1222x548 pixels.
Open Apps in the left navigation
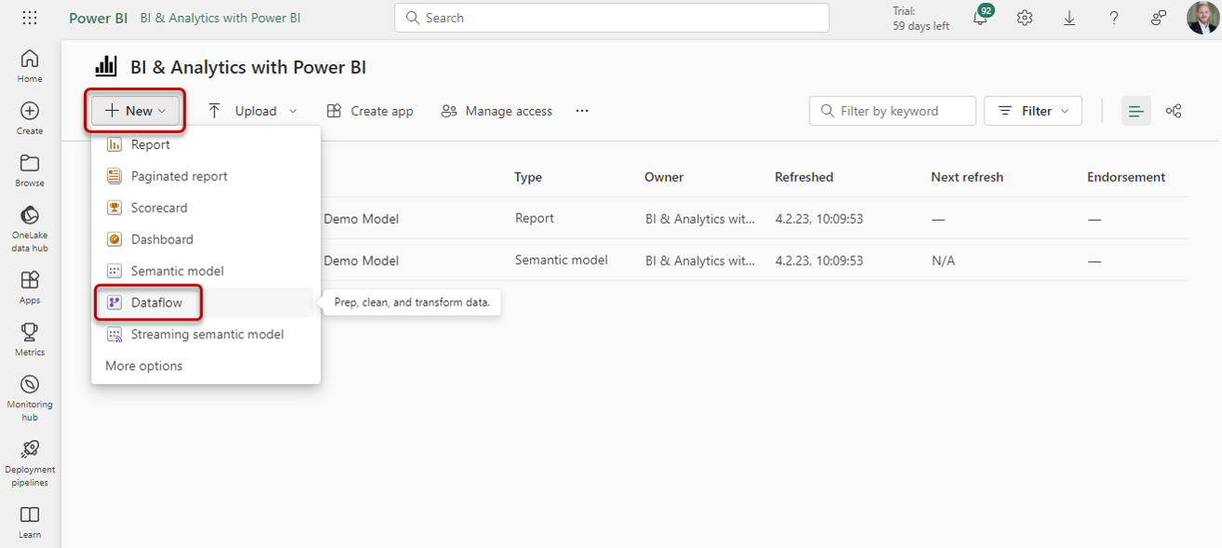[30, 288]
